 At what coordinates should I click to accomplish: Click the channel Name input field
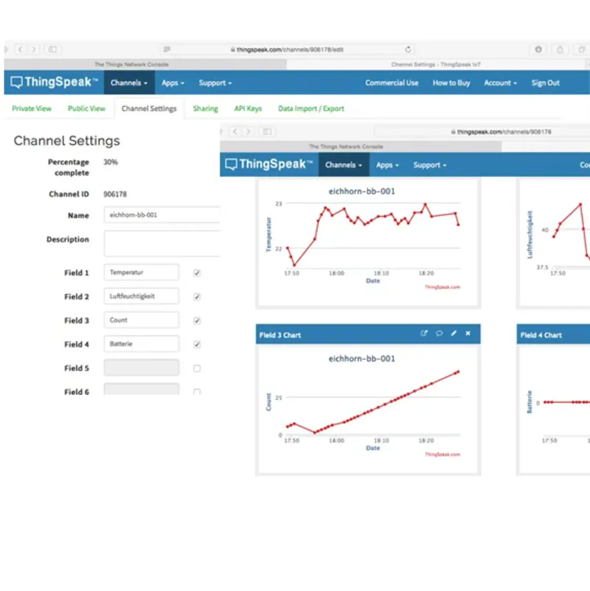click(162, 215)
